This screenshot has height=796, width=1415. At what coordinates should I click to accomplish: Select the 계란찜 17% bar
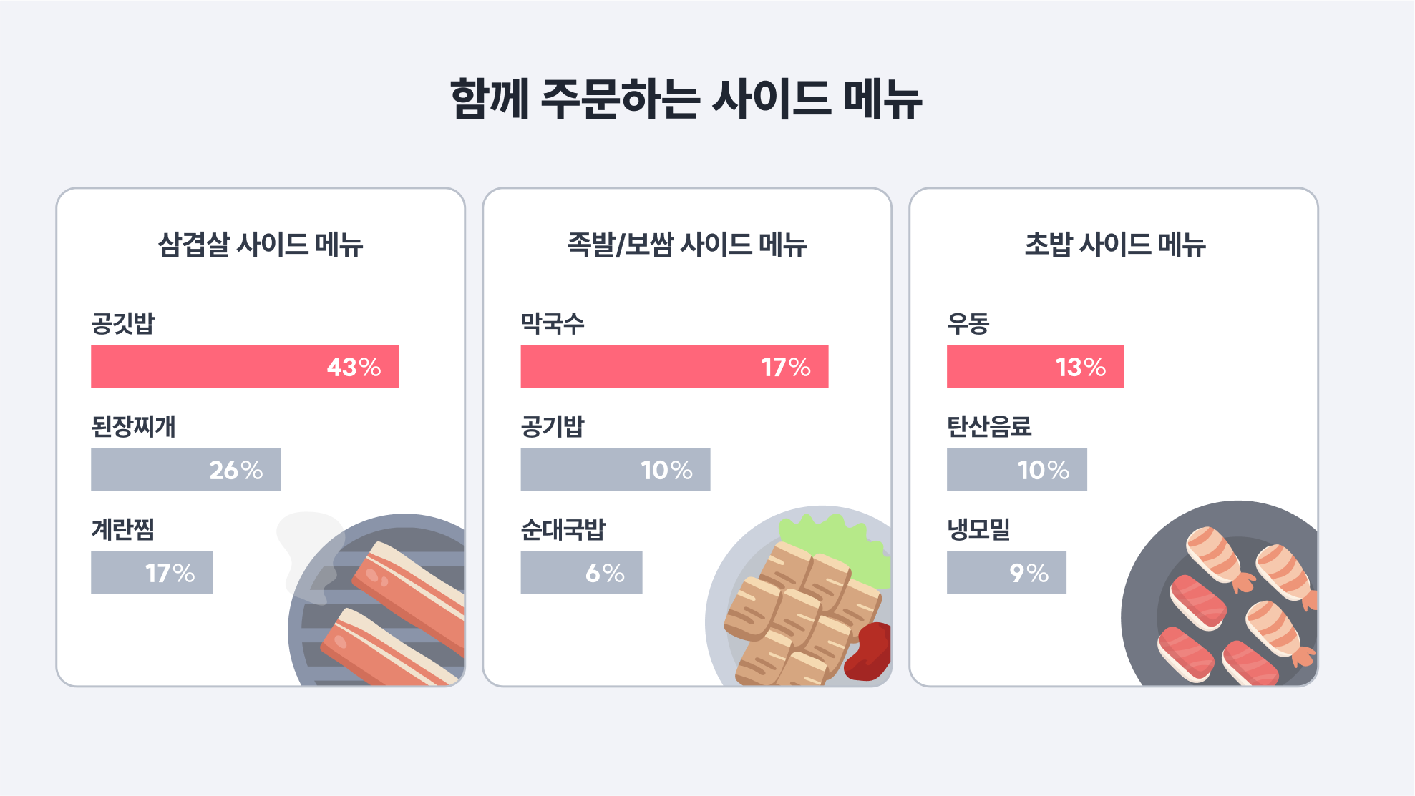pos(152,573)
